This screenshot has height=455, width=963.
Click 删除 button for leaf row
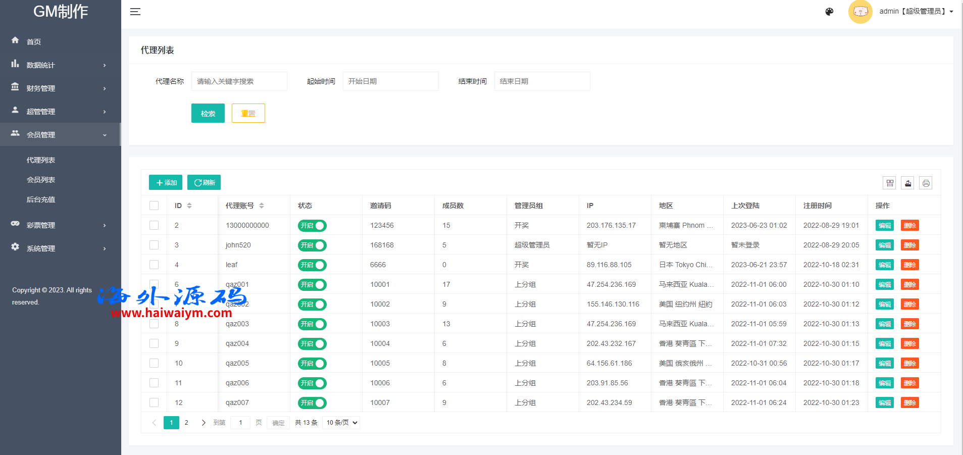(x=909, y=265)
